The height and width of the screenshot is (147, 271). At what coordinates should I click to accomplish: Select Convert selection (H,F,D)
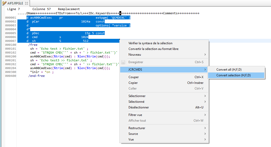pyautogui.click(x=236, y=75)
